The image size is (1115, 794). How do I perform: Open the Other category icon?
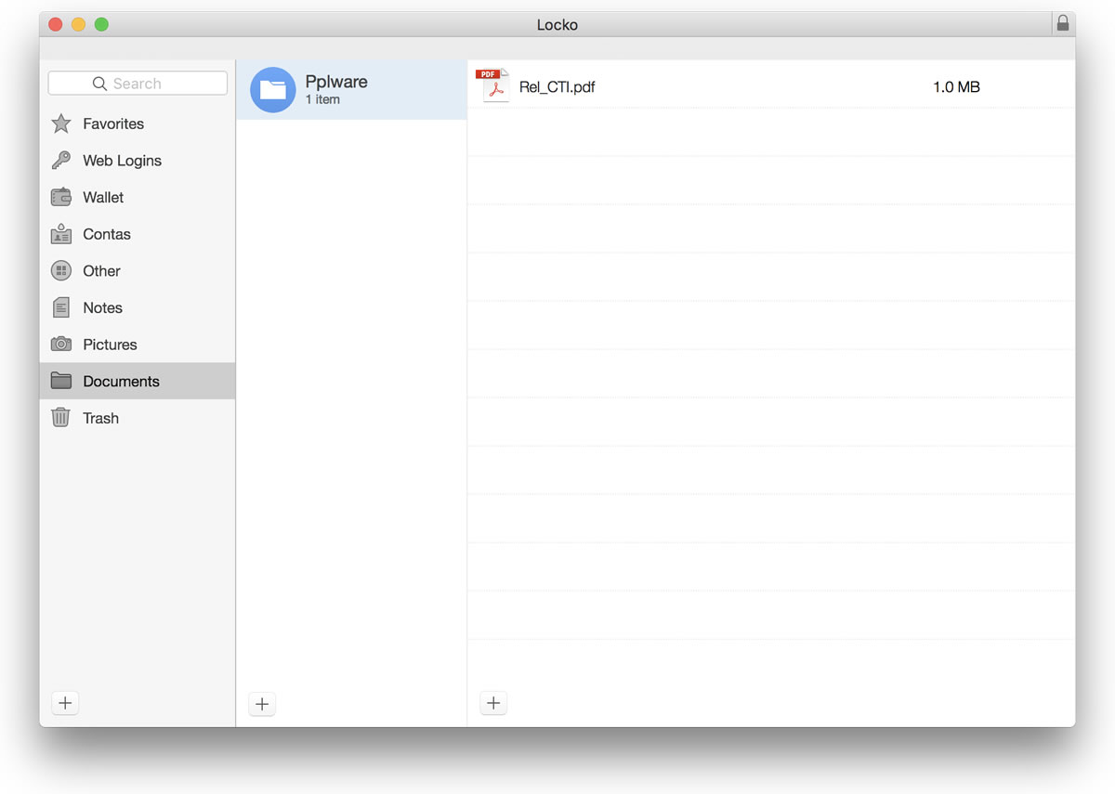[x=61, y=271]
